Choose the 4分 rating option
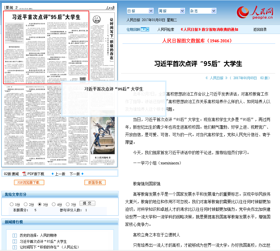The width and height of the screenshot is (280, 251). [54, 204]
